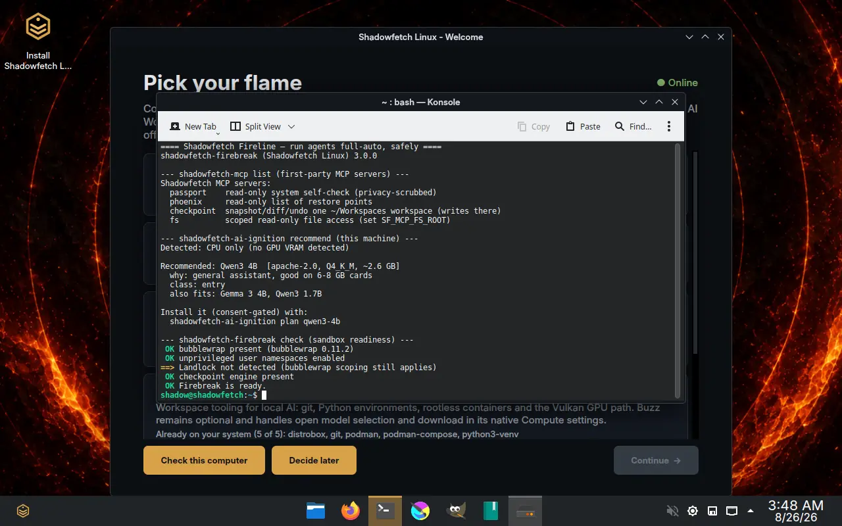Open the Split View dropdown chevron
The image size is (842, 526).
point(291,126)
